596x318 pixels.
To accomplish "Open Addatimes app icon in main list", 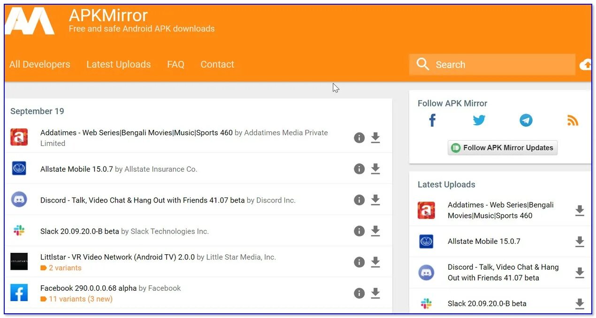I will tap(19, 137).
